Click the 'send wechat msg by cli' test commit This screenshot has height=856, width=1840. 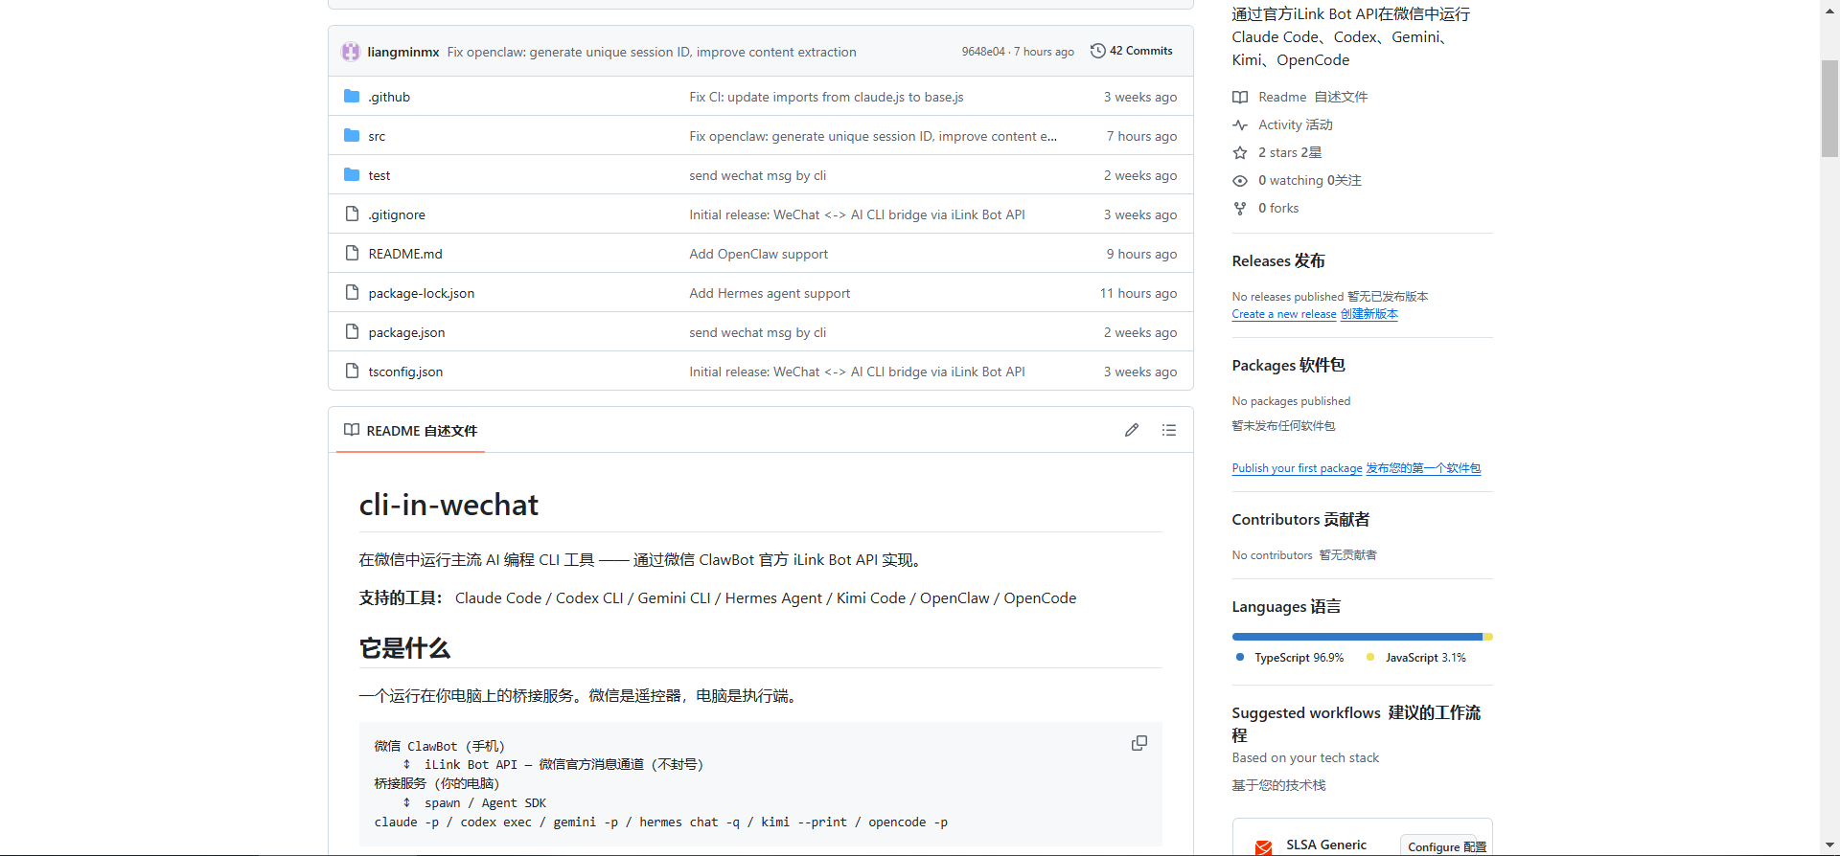[x=757, y=175]
